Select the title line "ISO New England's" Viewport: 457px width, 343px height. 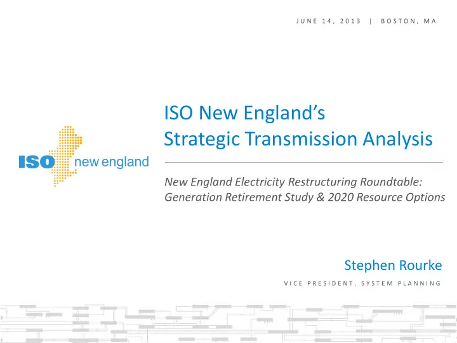tap(244, 113)
